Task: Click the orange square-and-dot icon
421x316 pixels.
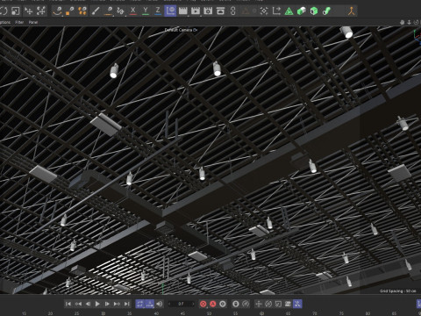Action: pyautogui.click(x=69, y=11)
